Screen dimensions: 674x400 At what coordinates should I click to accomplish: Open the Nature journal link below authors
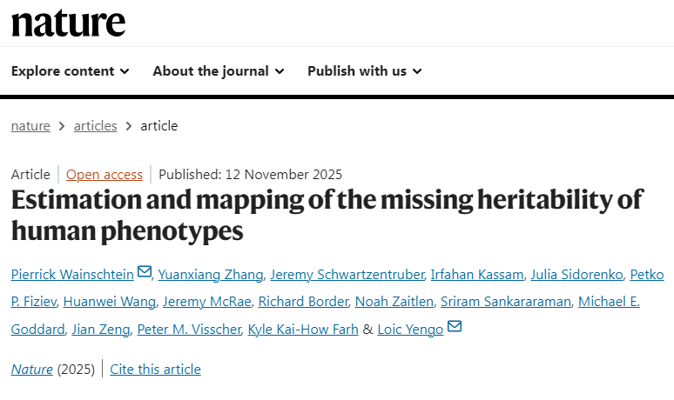pos(32,370)
